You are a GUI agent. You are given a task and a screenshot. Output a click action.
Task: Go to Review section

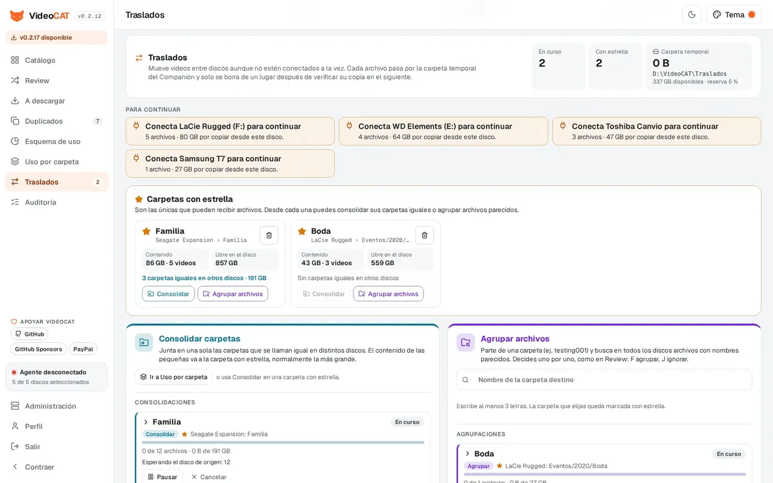pyautogui.click(x=57, y=80)
